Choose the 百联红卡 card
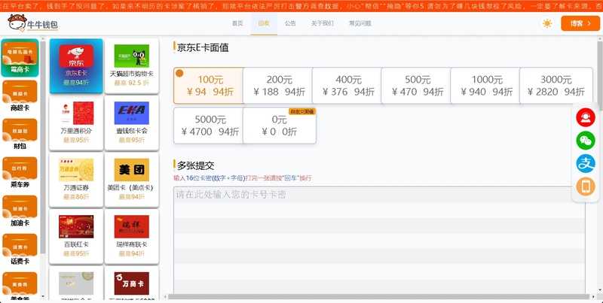This screenshot has height=303, width=603. coord(76,236)
